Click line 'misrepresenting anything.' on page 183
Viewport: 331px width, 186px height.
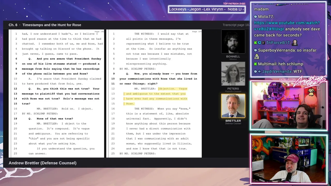(147, 64)
